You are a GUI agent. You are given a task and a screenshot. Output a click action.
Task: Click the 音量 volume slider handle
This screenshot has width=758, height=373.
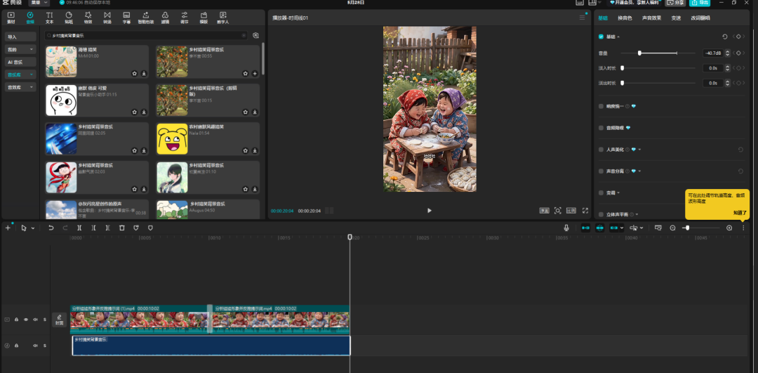point(639,53)
